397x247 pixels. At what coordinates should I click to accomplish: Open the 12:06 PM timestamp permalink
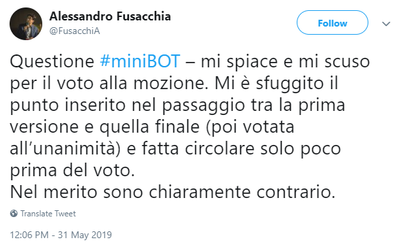pyautogui.click(x=29, y=235)
